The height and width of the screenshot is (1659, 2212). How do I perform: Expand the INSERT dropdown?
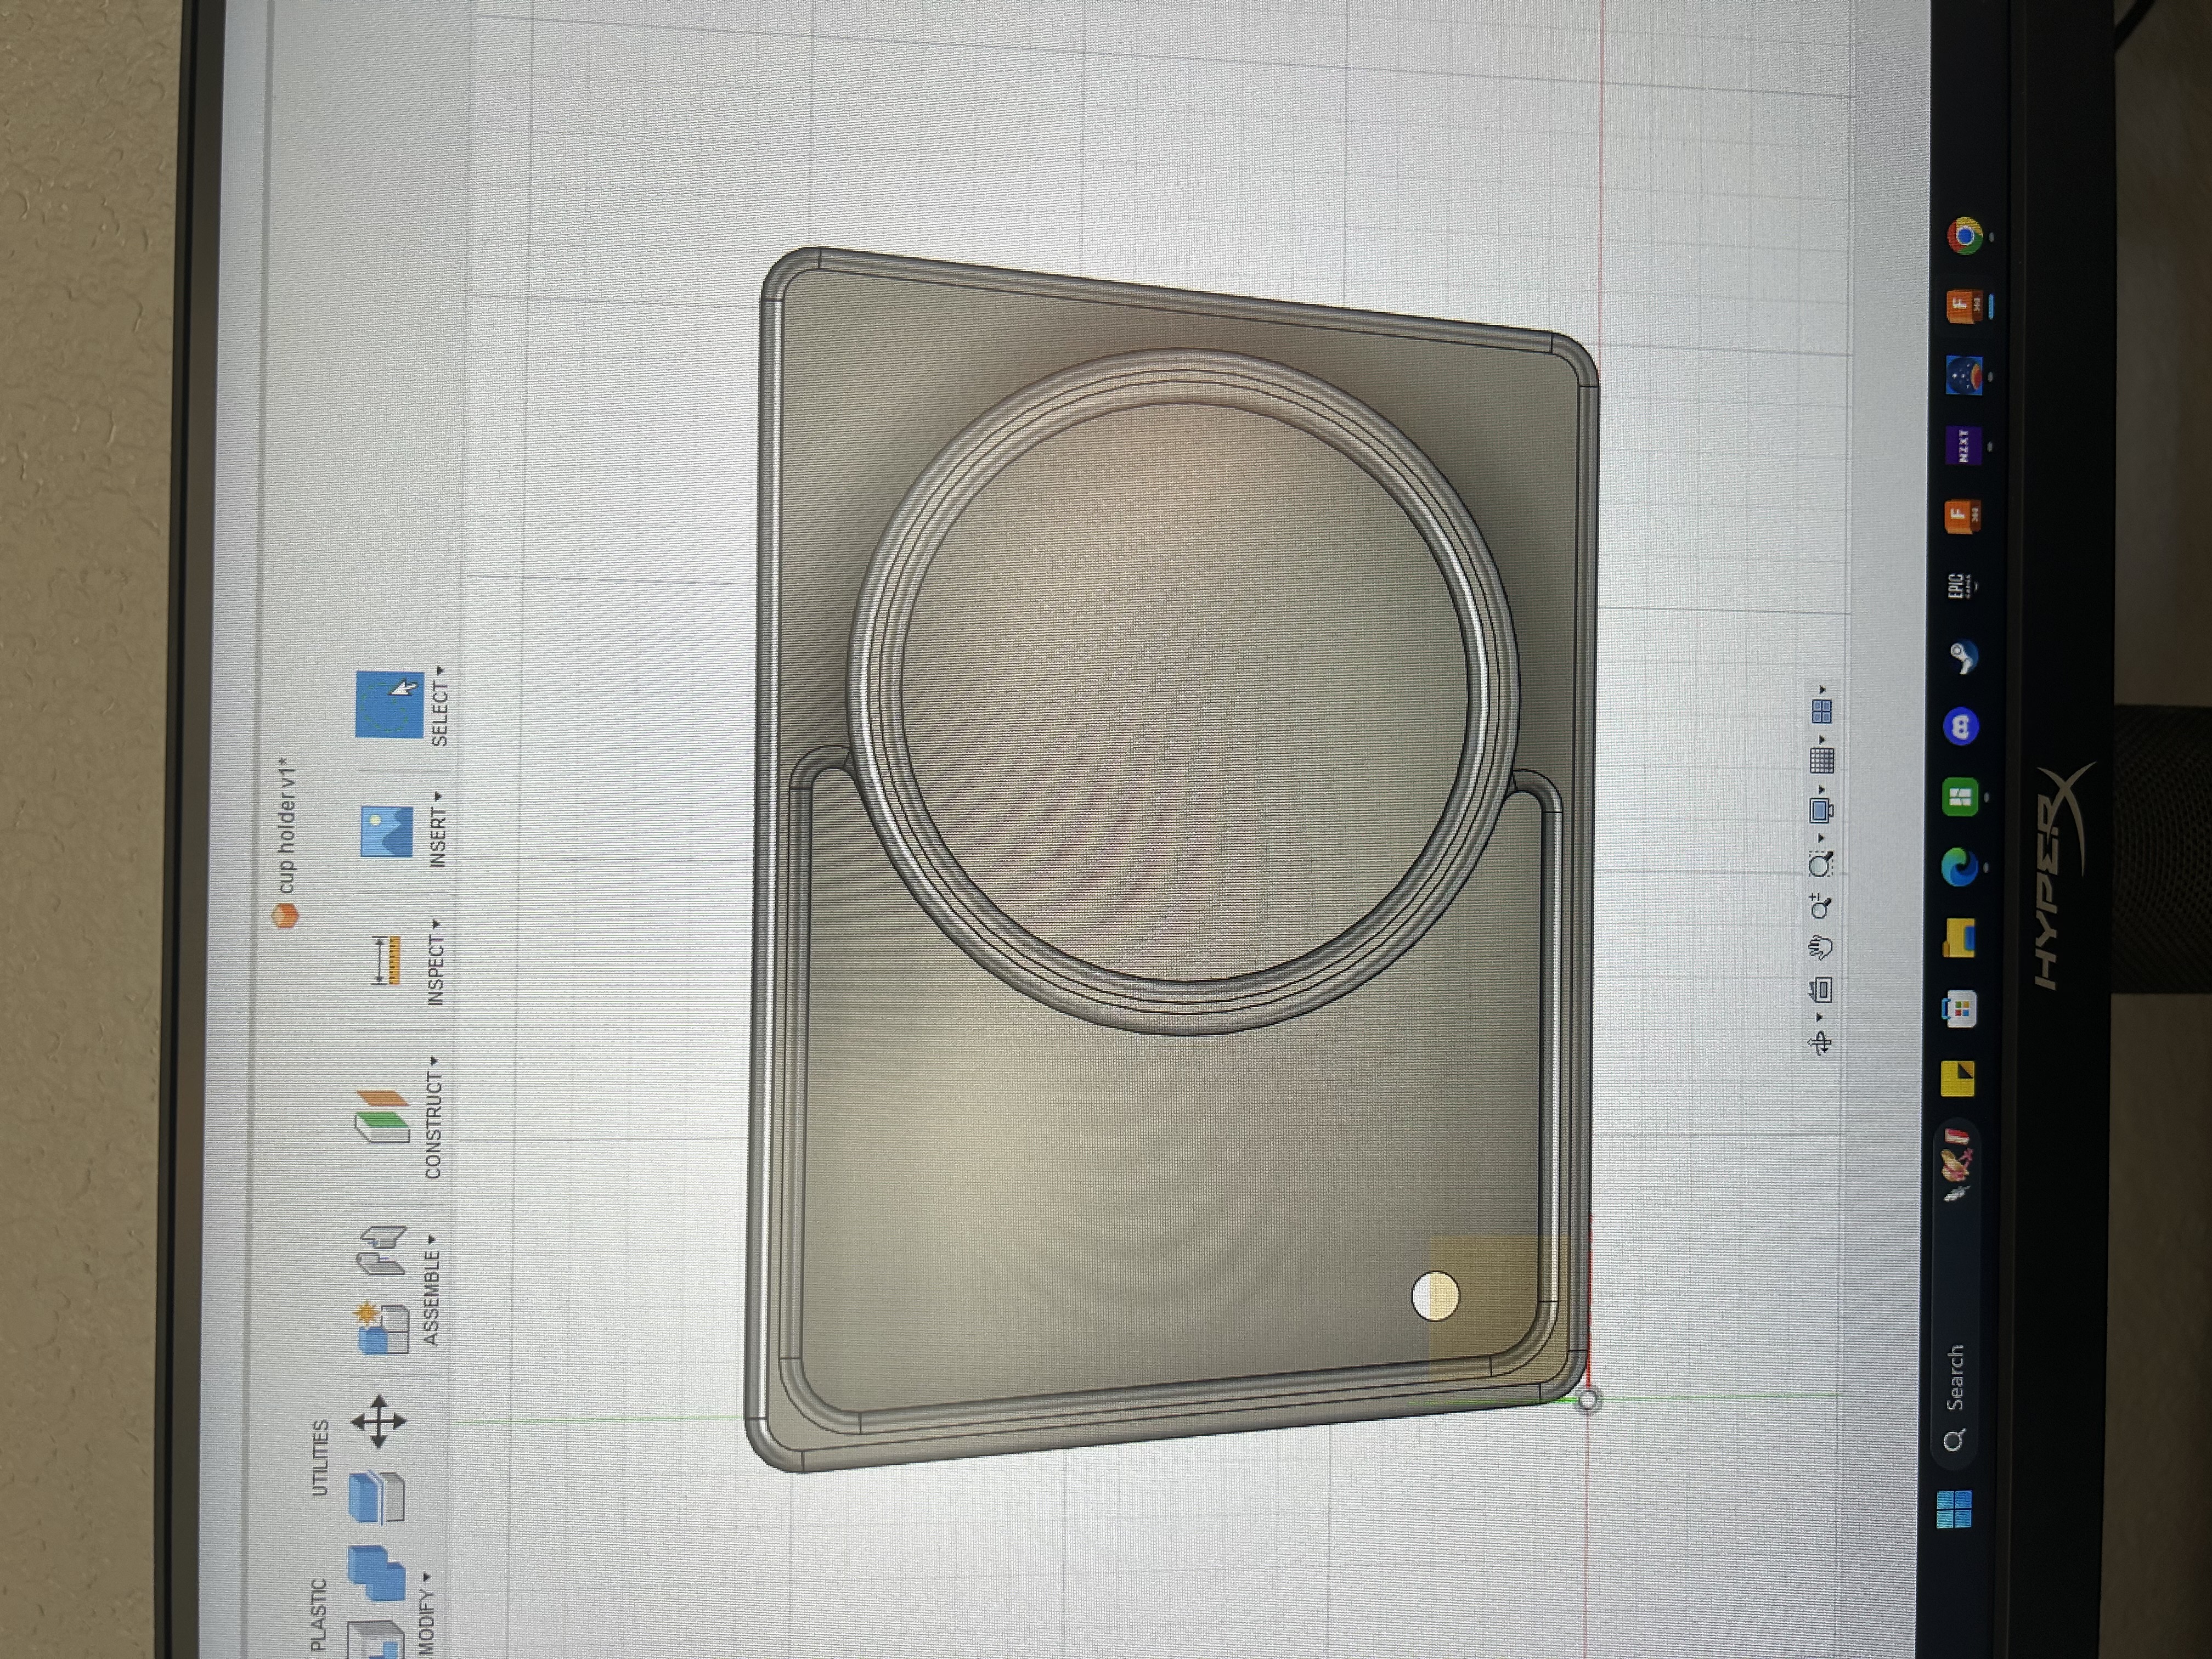pyautogui.click(x=438, y=829)
